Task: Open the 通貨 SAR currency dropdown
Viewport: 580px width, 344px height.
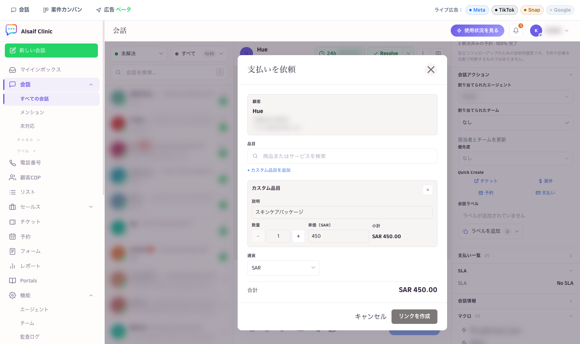Action: click(x=284, y=268)
